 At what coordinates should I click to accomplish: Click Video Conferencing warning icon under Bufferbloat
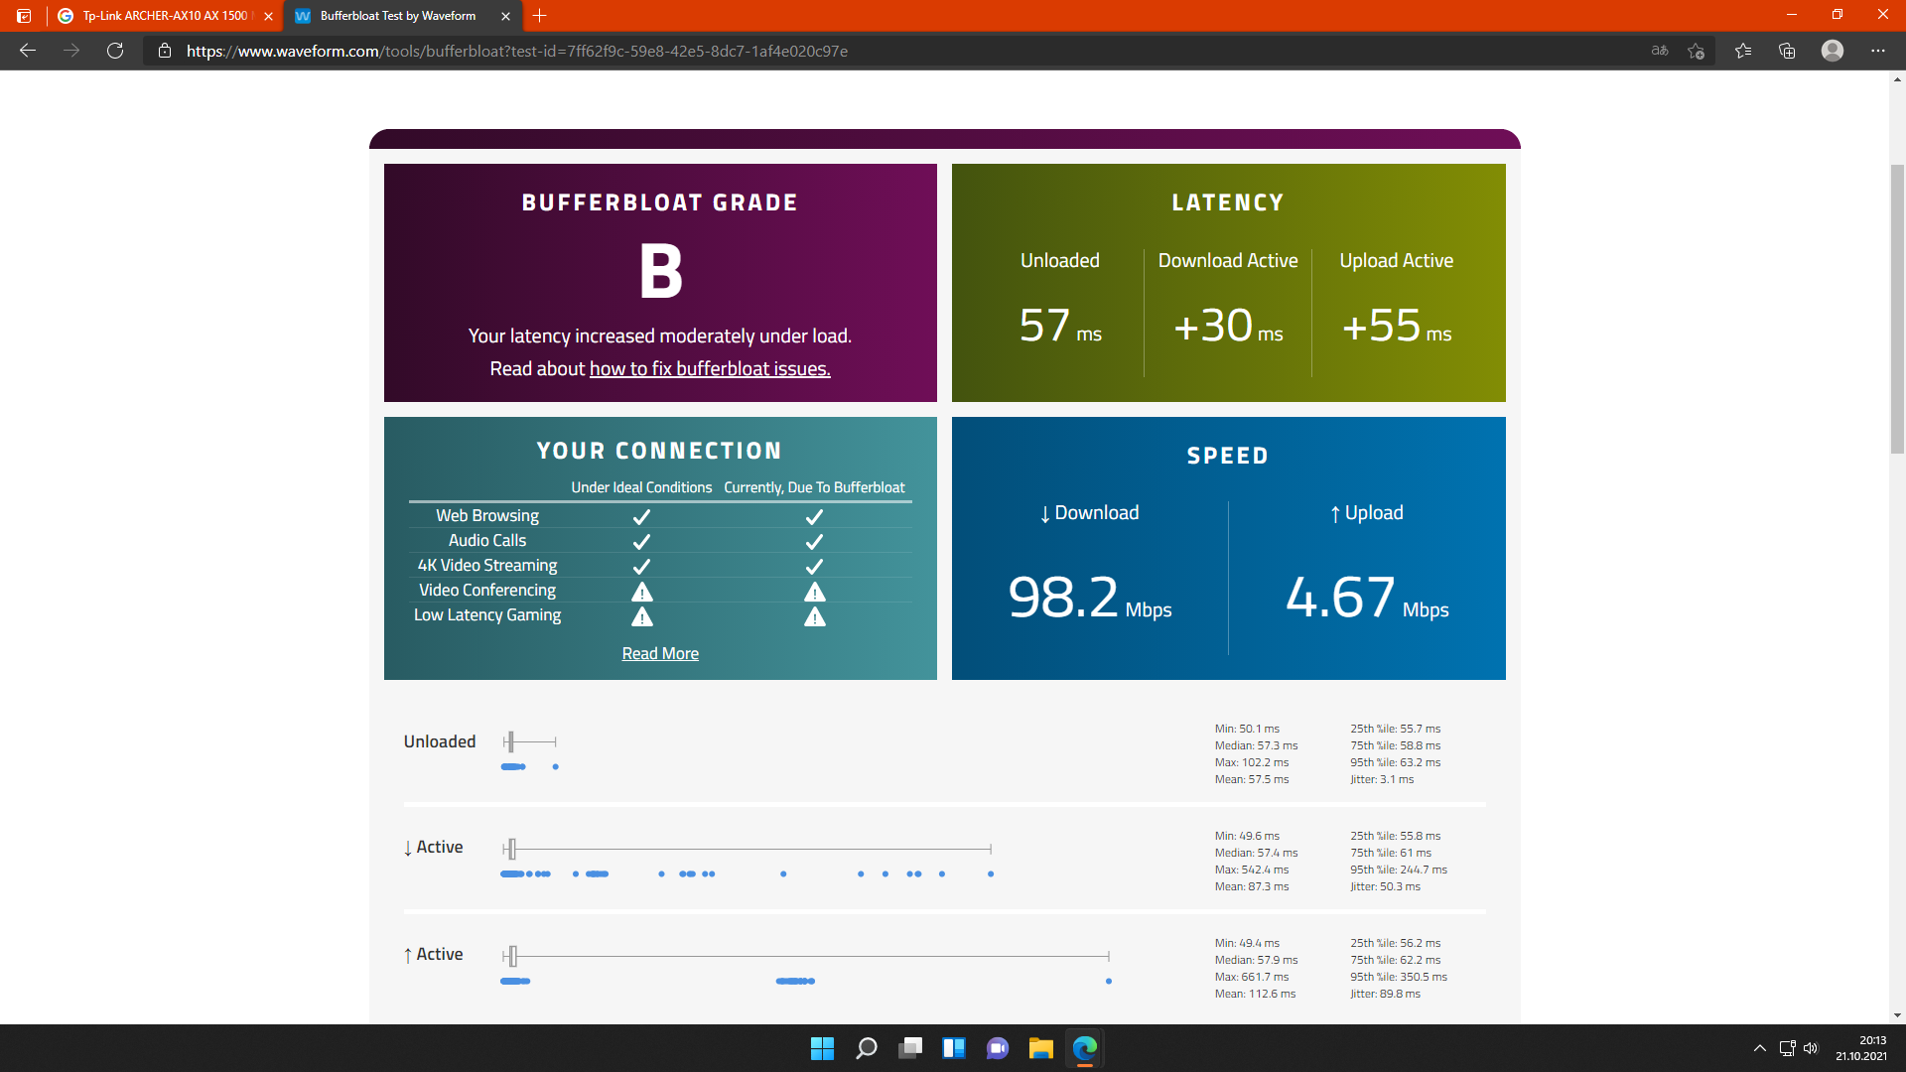pyautogui.click(x=814, y=592)
